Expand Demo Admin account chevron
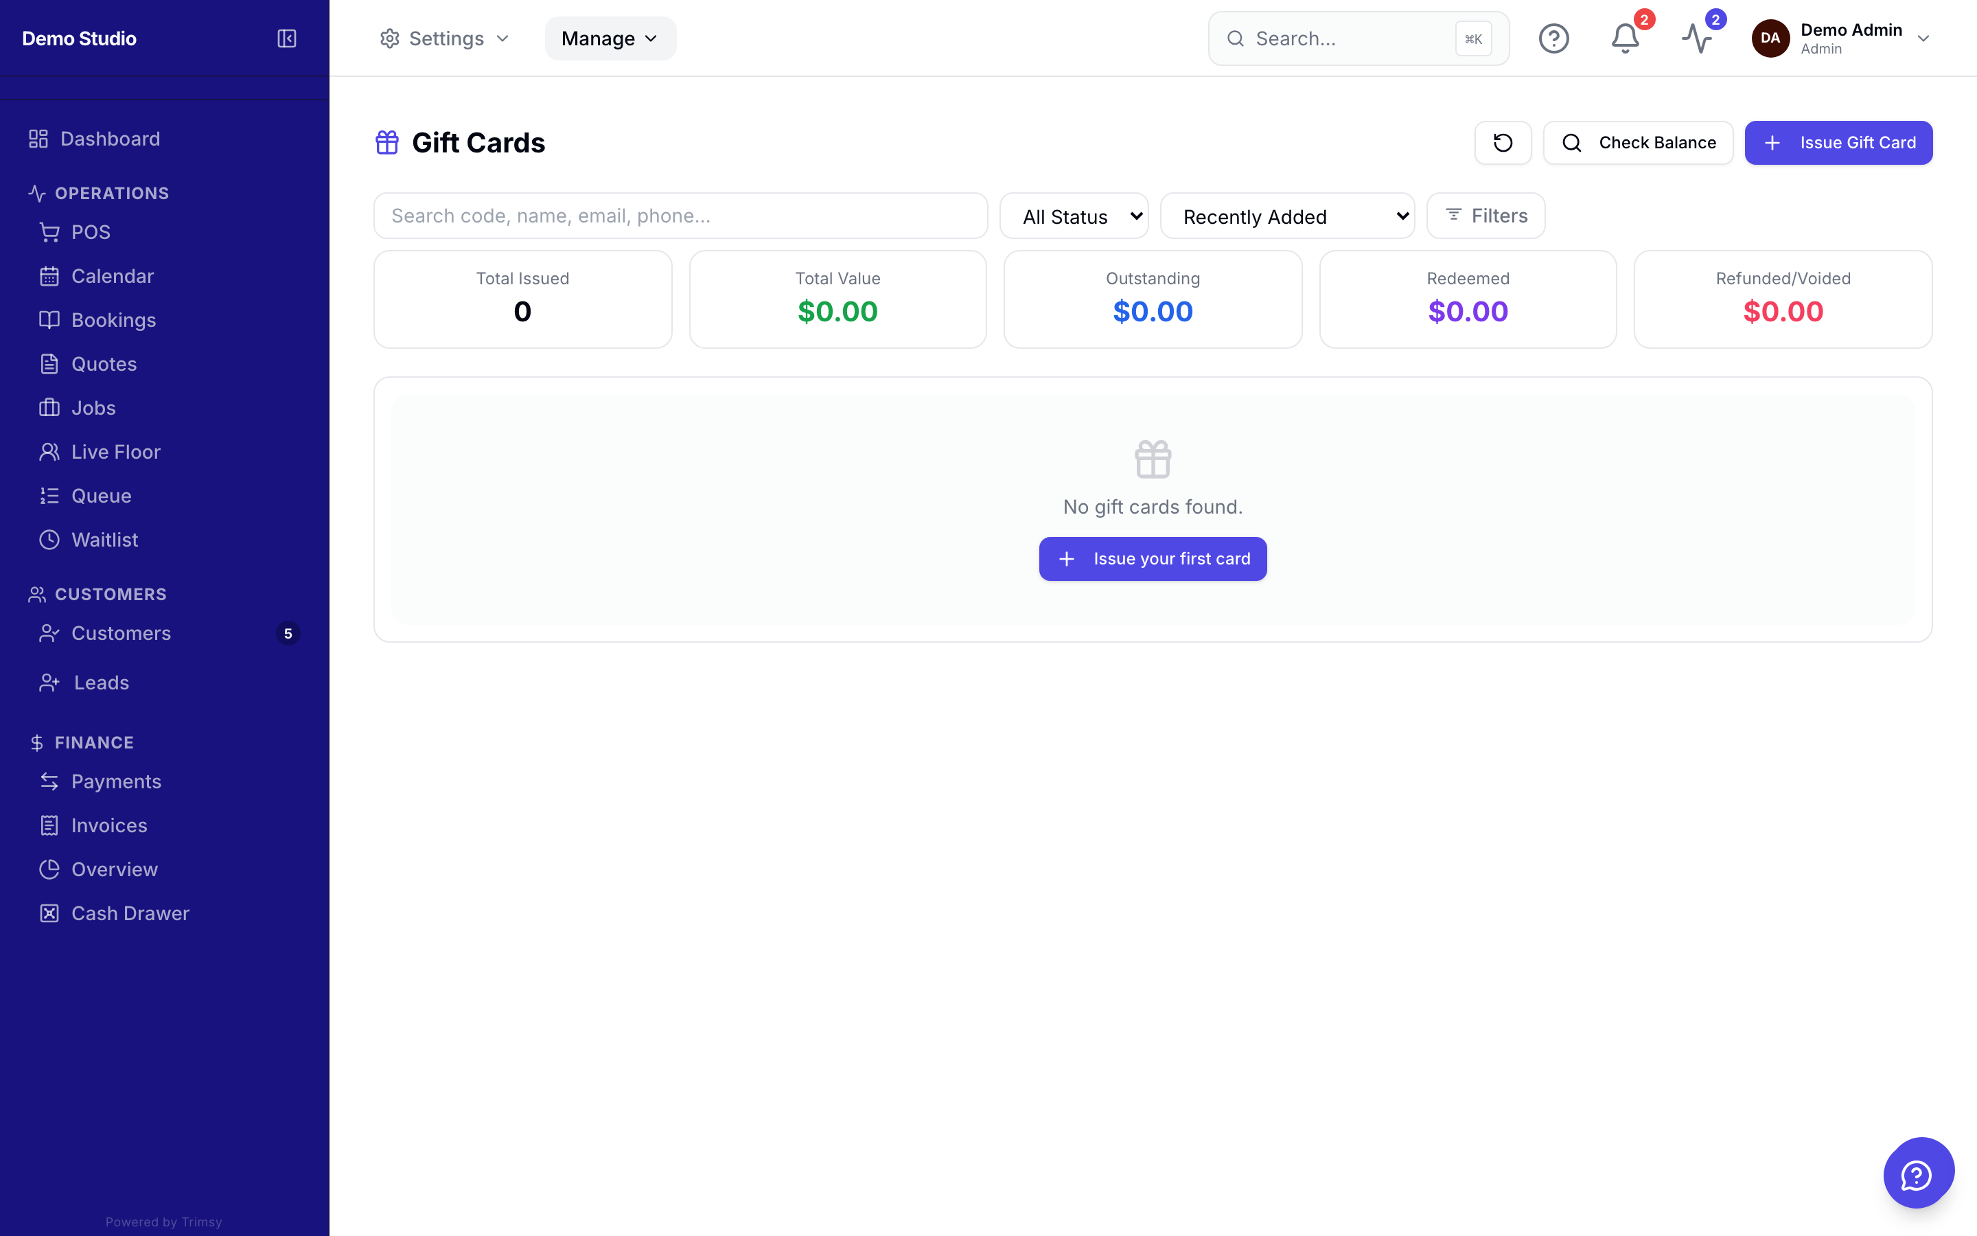1977x1236 pixels. pyautogui.click(x=1923, y=38)
